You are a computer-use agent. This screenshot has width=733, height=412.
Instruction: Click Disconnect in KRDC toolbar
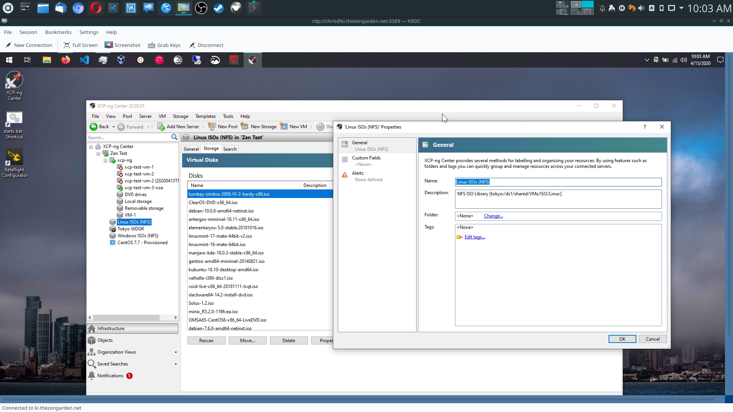point(206,45)
